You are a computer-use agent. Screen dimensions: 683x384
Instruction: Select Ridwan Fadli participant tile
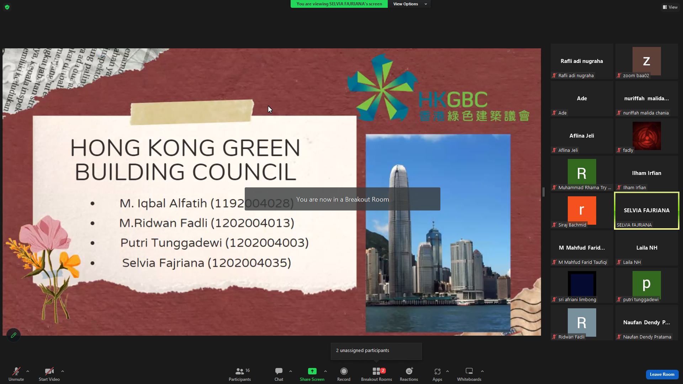point(582,322)
